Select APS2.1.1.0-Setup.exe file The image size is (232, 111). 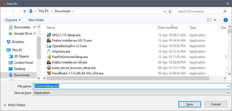pos(66,35)
